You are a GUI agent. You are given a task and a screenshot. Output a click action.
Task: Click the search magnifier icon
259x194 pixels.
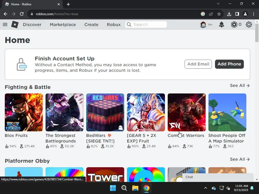(129, 25)
